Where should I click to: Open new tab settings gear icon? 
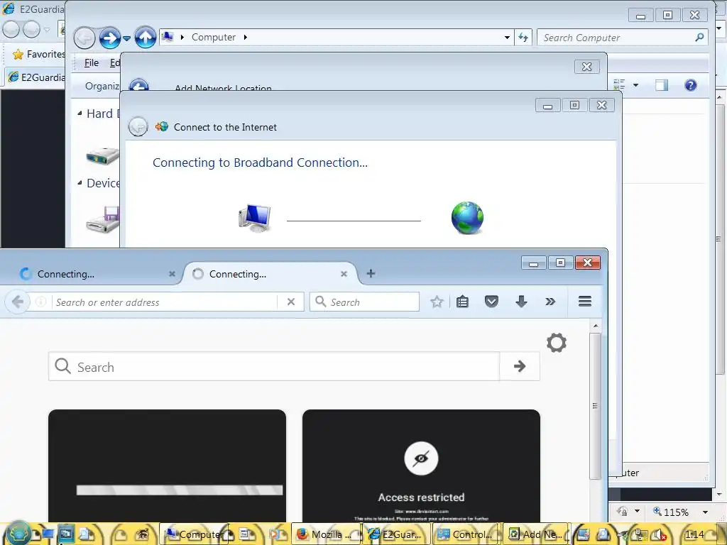[557, 343]
